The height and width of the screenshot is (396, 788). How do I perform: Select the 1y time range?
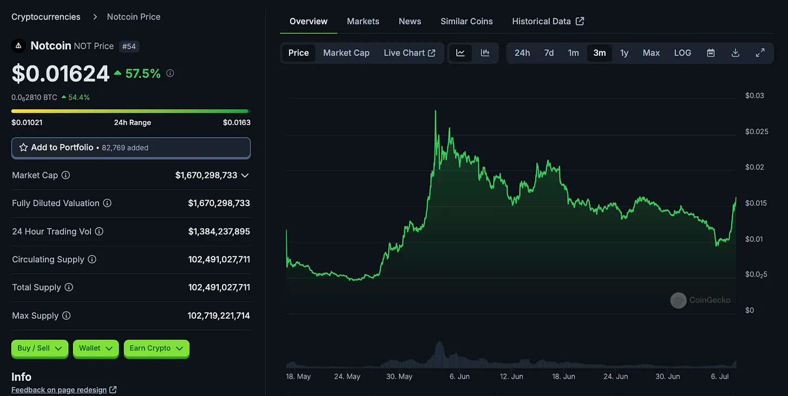click(624, 53)
